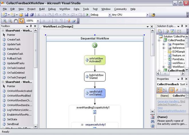
Task: Collapse sequenceActivity1 in the designer
Action: 82,125
